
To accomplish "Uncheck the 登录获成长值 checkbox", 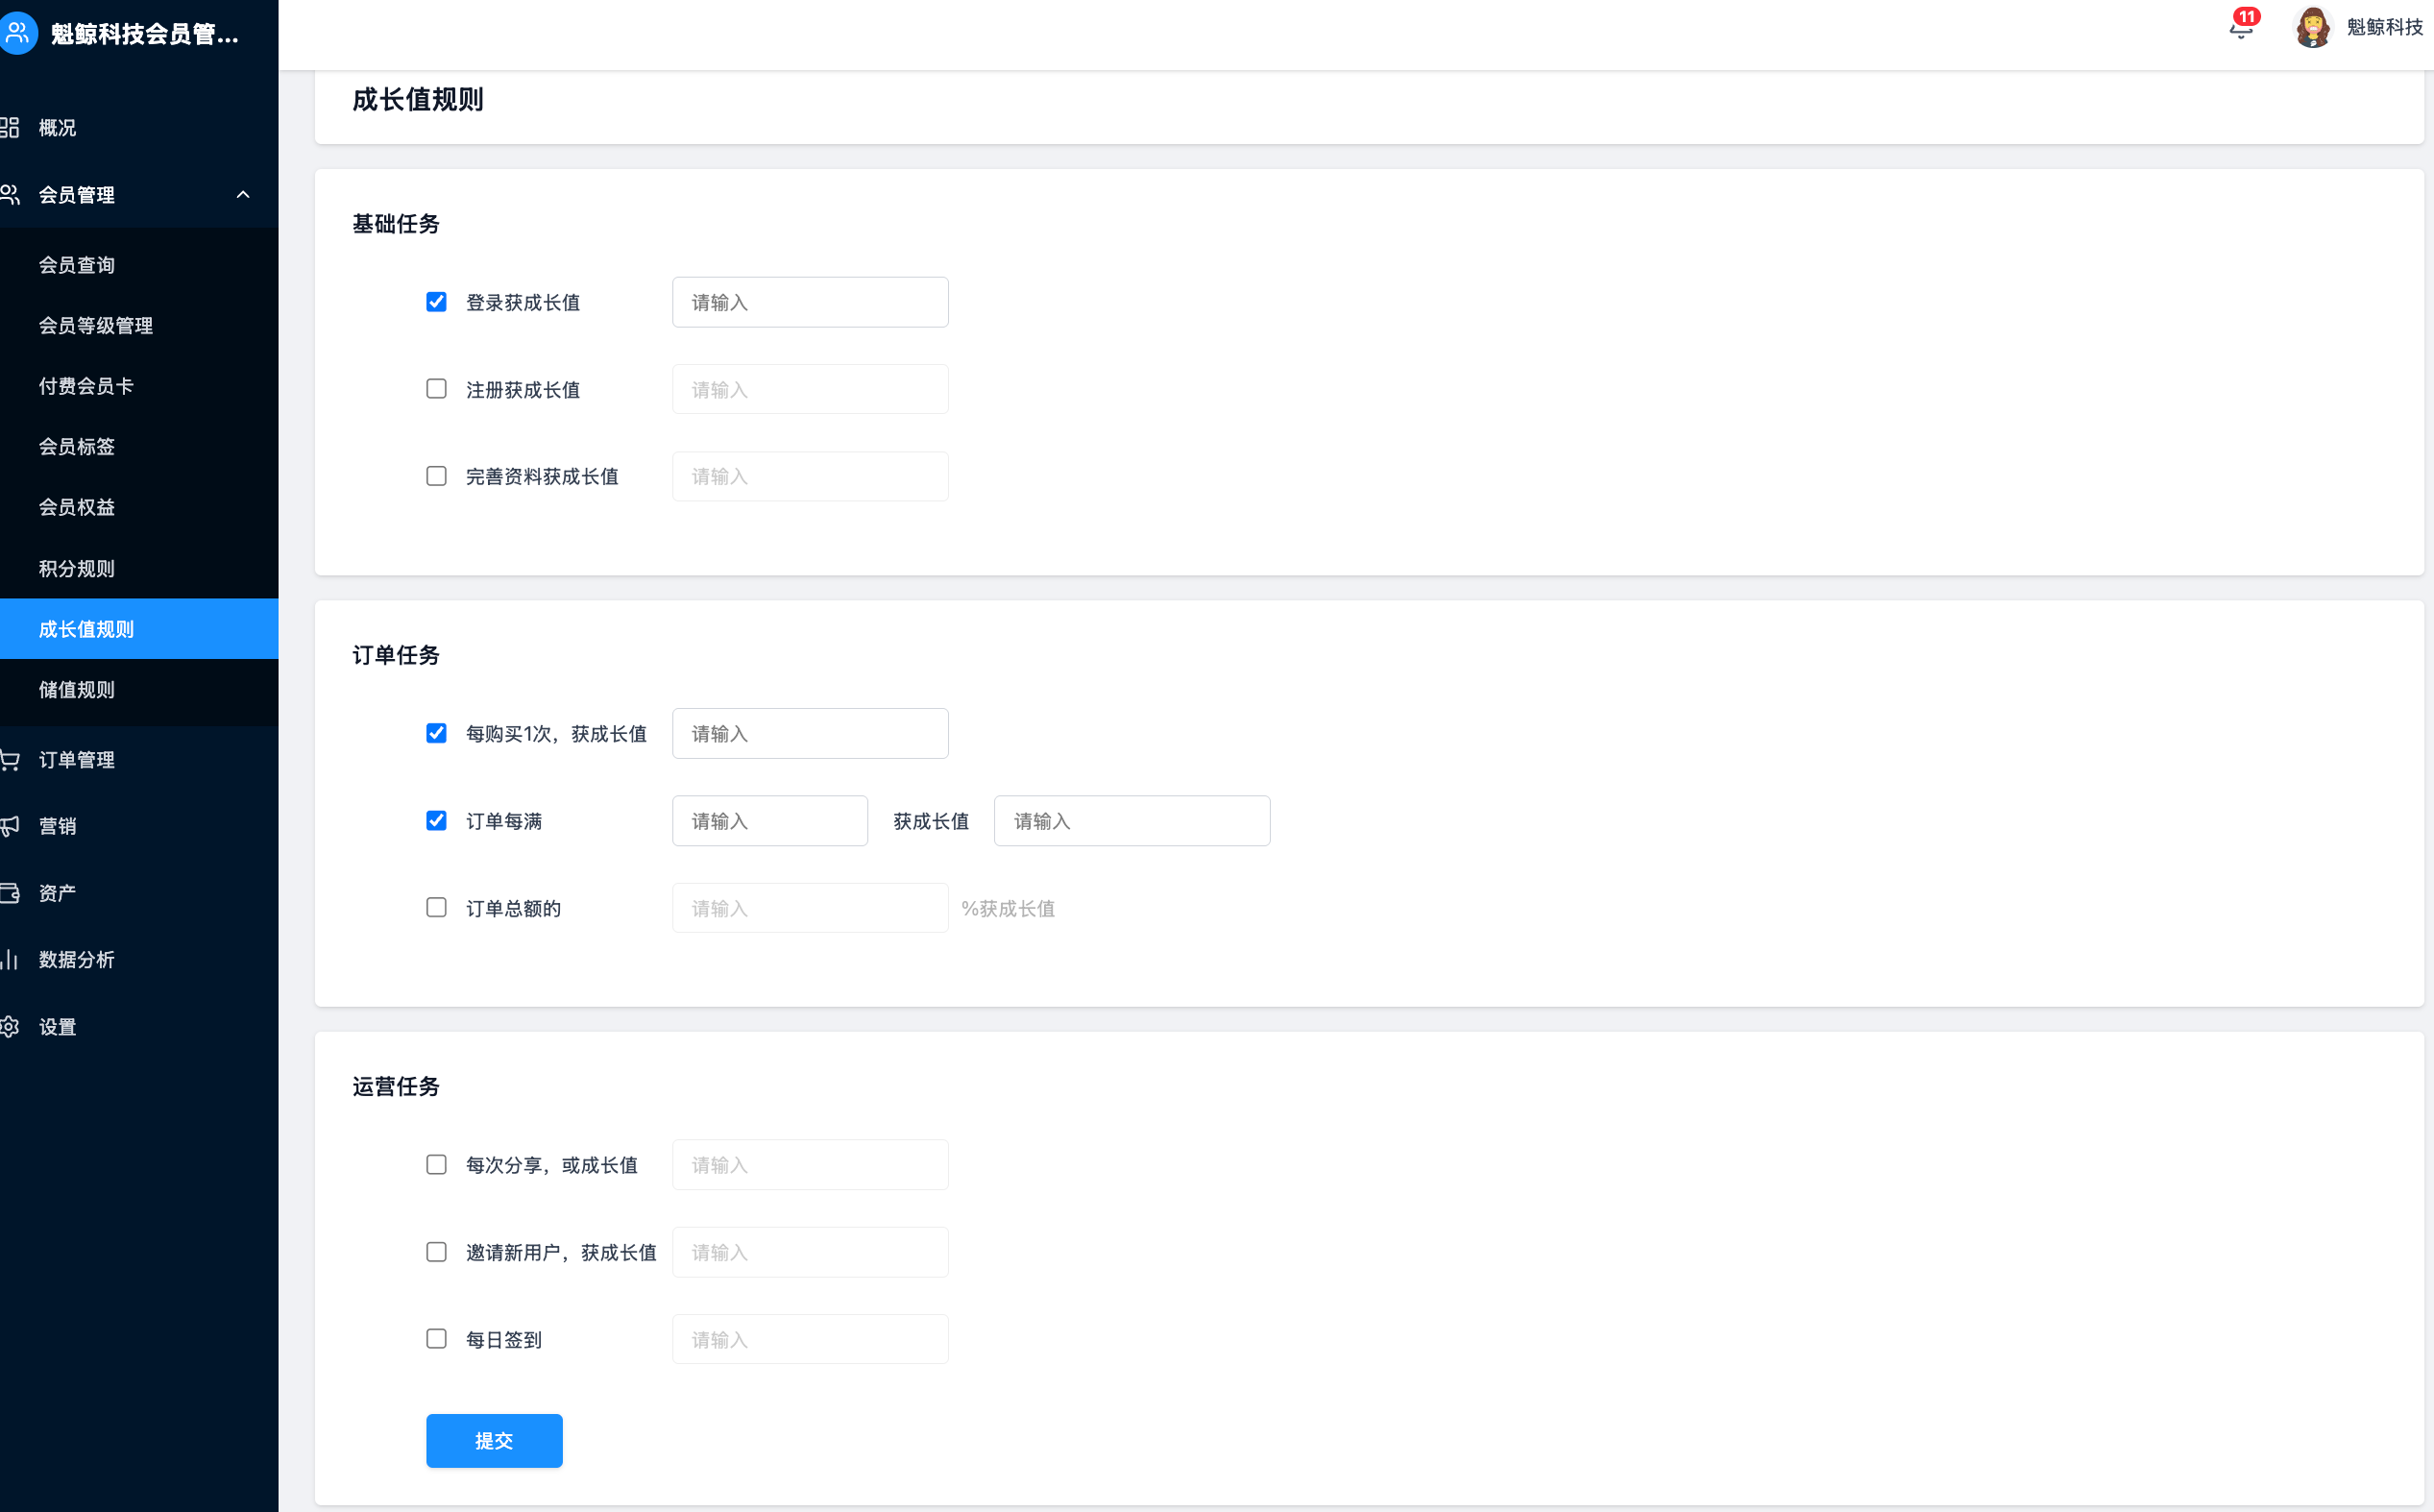I will coord(436,302).
